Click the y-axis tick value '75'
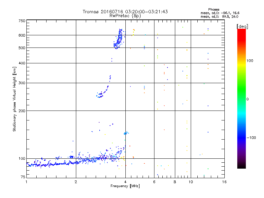Image resolution: width=264 pixels, height=198 pixels. pos(23,177)
